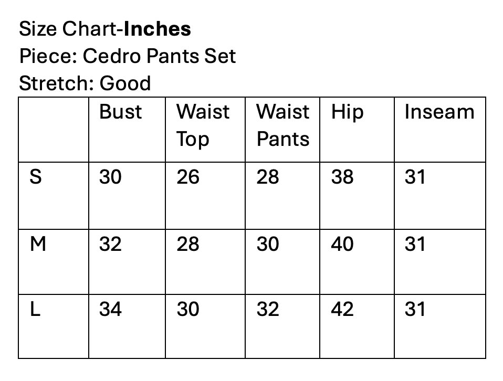
Task: Select the S size row label
Action: click(x=35, y=177)
